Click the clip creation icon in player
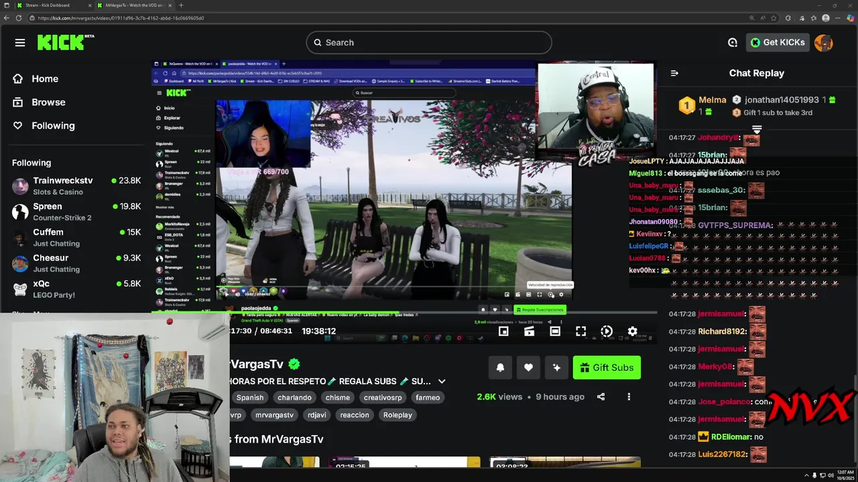 pos(529,331)
